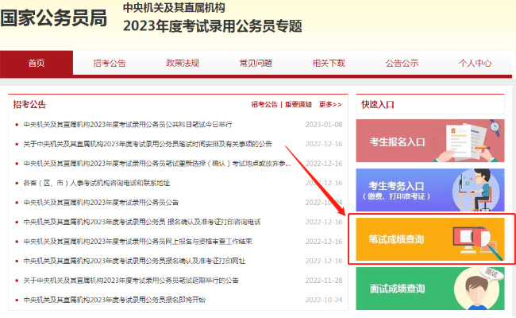Go to the 首页 home tab
This screenshot has width=516, height=318.
37,63
